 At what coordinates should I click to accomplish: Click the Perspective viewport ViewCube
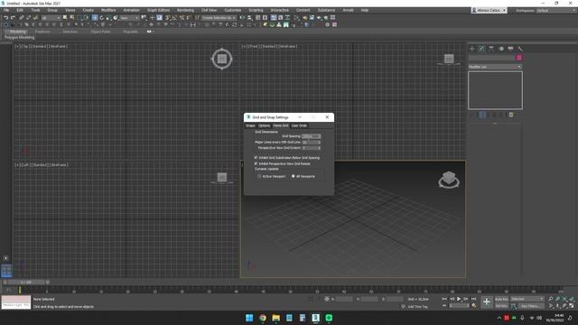tap(449, 180)
